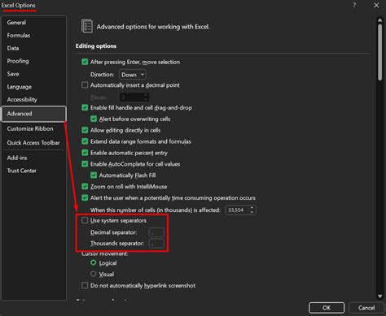The height and width of the screenshot is (316, 386).
Task: Disable Enable automatic percent entry
Action: tap(85, 153)
